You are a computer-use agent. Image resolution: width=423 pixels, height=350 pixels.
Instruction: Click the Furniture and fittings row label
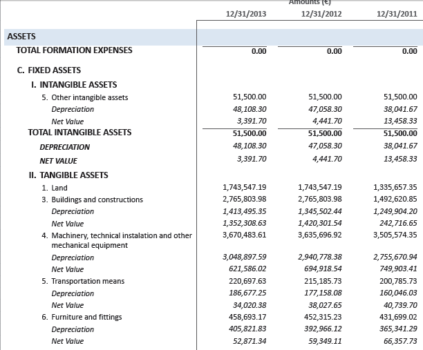click(86, 317)
